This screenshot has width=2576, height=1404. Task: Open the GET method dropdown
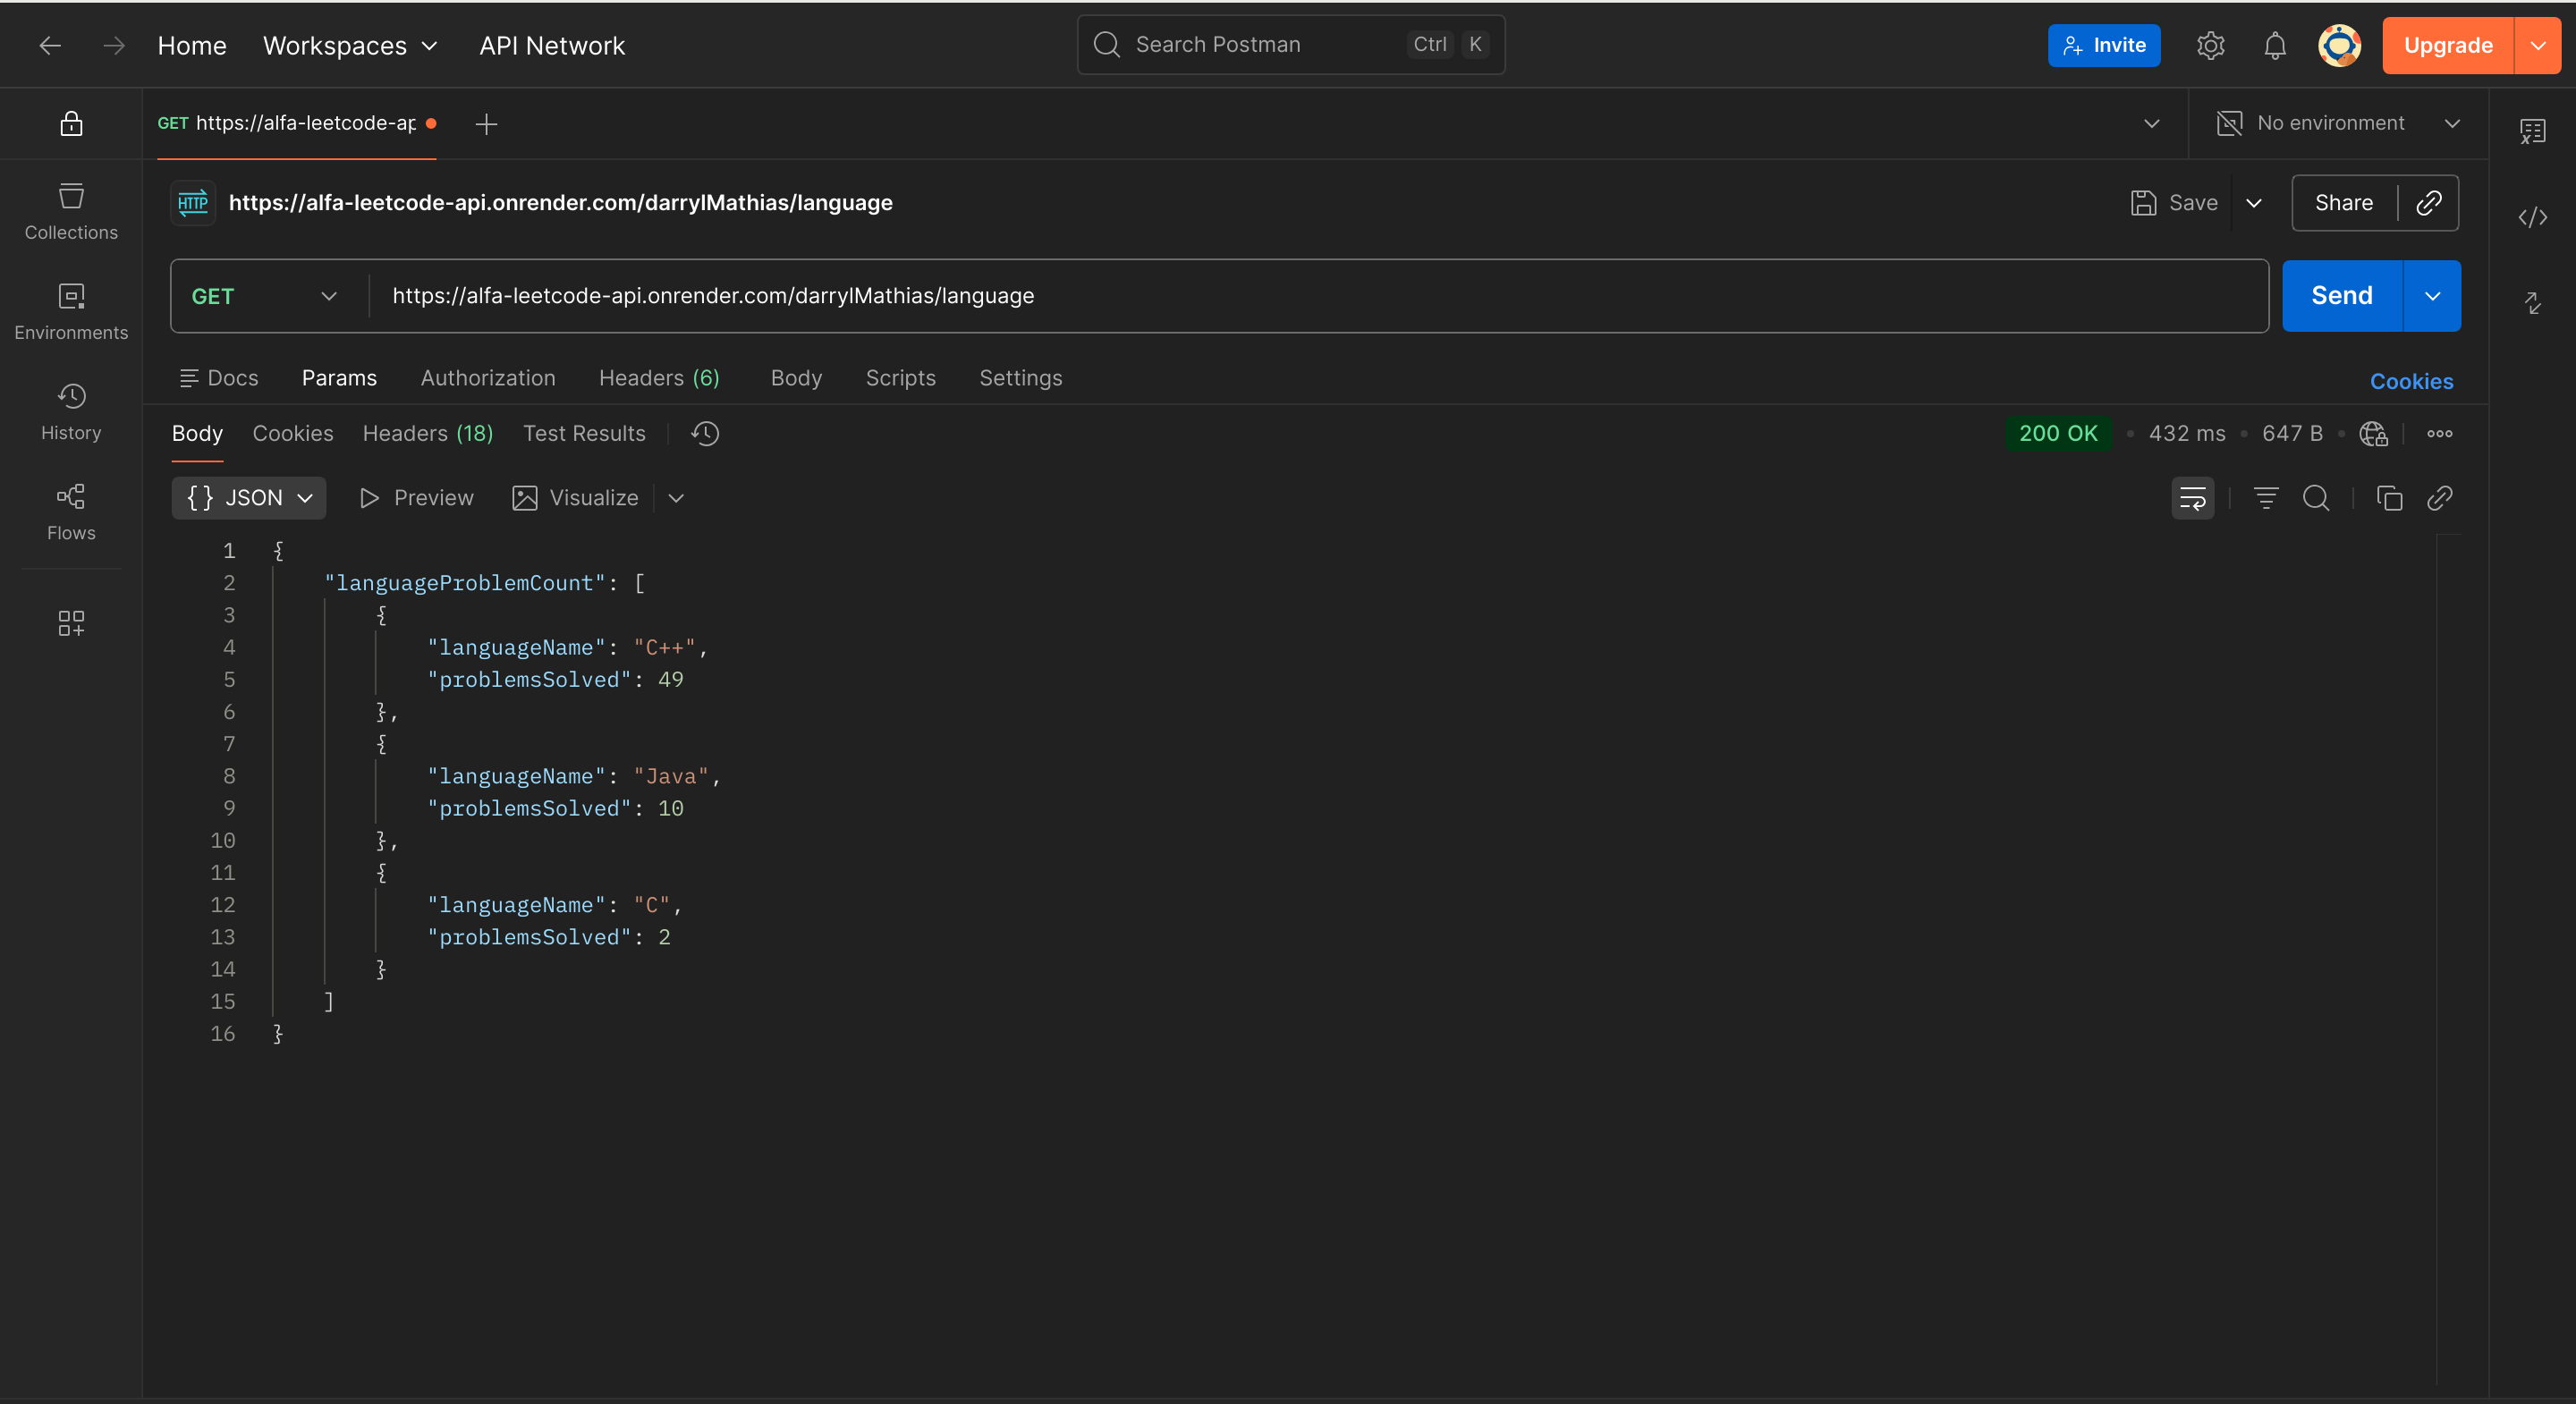coord(265,296)
